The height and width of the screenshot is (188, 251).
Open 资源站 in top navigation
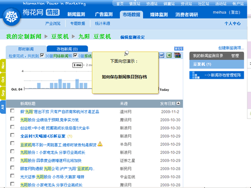152,4
